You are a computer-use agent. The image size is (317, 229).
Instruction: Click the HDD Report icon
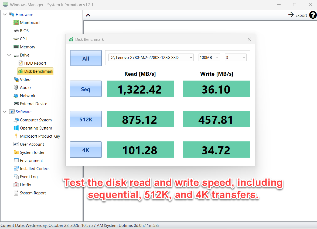[x=21, y=63]
